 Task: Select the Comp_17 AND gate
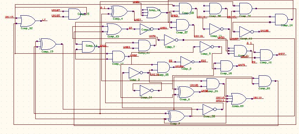[x=118, y=56]
